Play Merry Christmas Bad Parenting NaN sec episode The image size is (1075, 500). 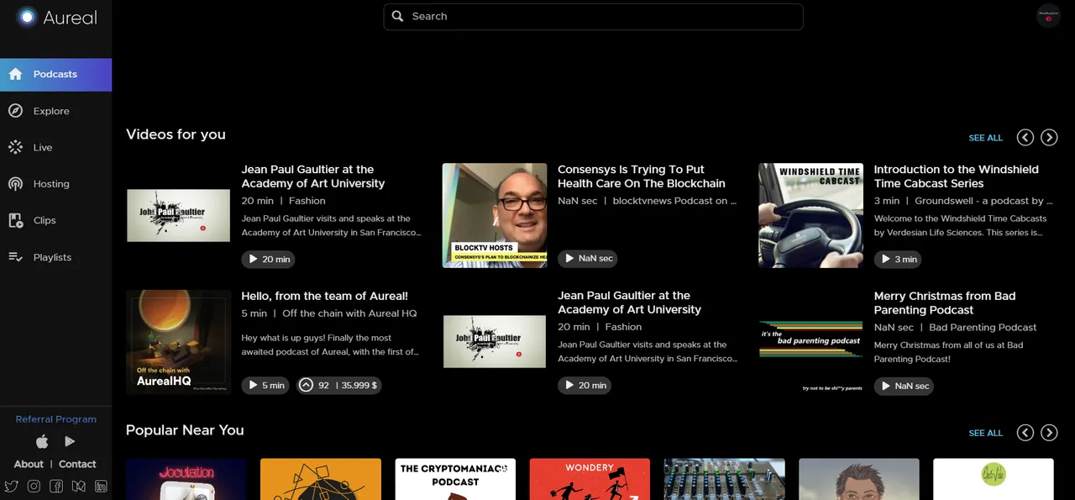coord(904,386)
